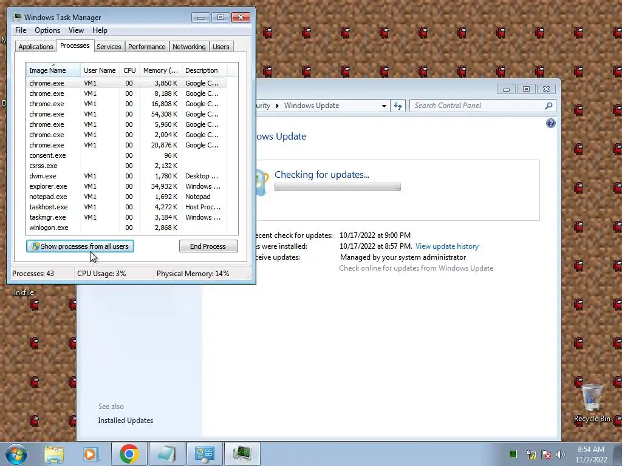Image resolution: width=622 pixels, height=466 pixels.
Task: Open the volume speaker tray icon
Action: 561,454
